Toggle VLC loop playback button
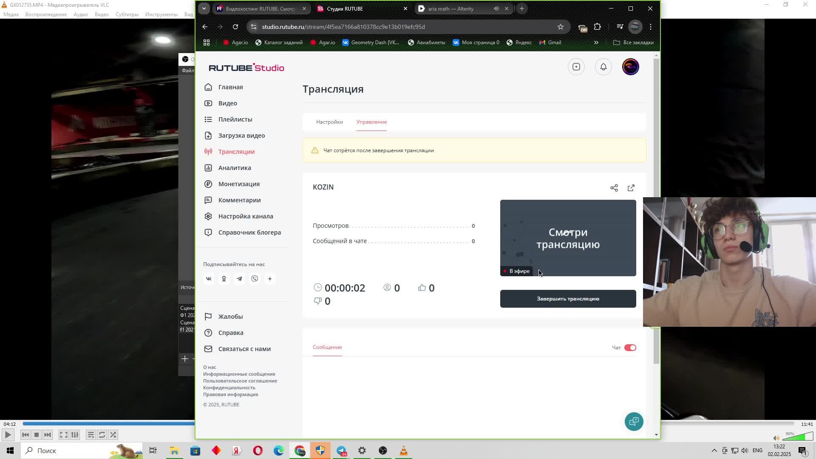The width and height of the screenshot is (816, 459). pos(102,435)
